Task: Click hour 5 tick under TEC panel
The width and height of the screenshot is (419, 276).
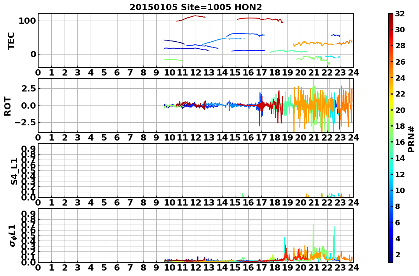Action: [x=104, y=72]
